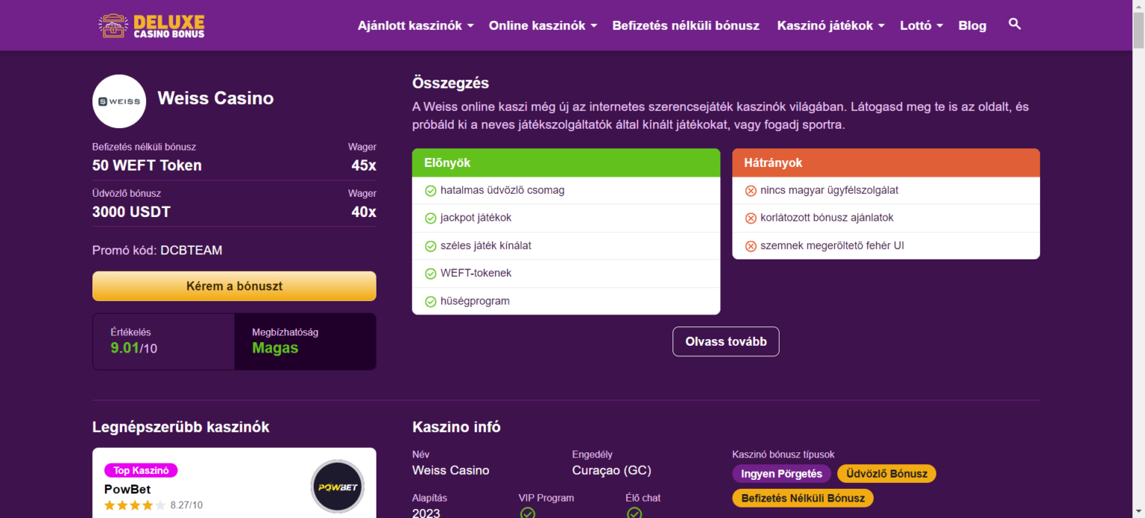The width and height of the screenshot is (1145, 518).
Task: Expand the Ajánlott kaszinók dropdown menu
Action: 415,25
